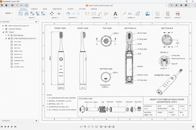Select the Edge Extension tool in Geometry

tap(78, 13)
